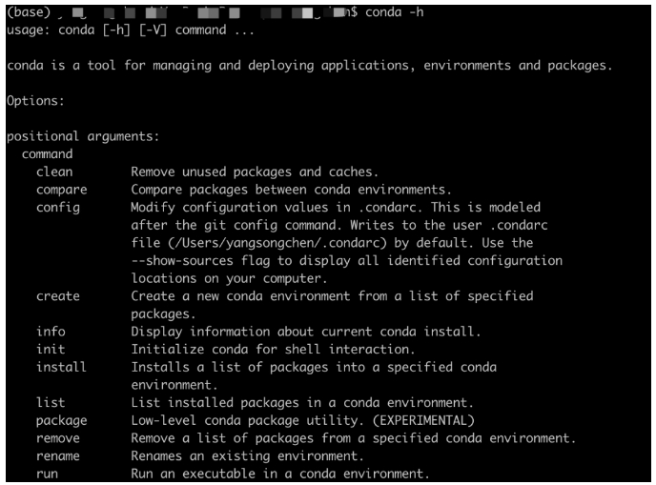Click the 'positional arguments:' heading
This screenshot has height=485, width=656.
point(82,135)
